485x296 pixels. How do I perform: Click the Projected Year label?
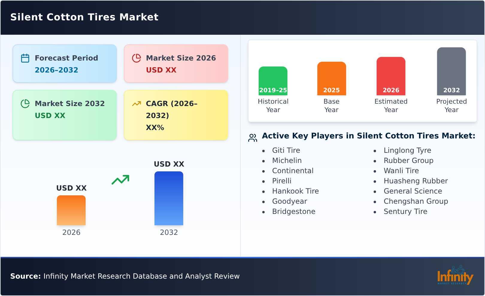pyautogui.click(x=451, y=105)
